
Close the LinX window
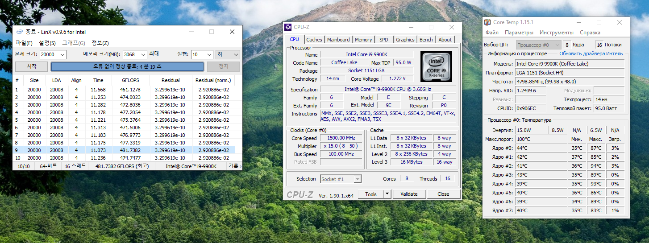(x=232, y=32)
